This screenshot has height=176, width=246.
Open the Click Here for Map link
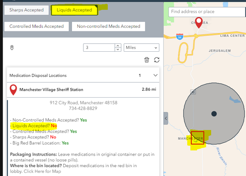coord(42,171)
